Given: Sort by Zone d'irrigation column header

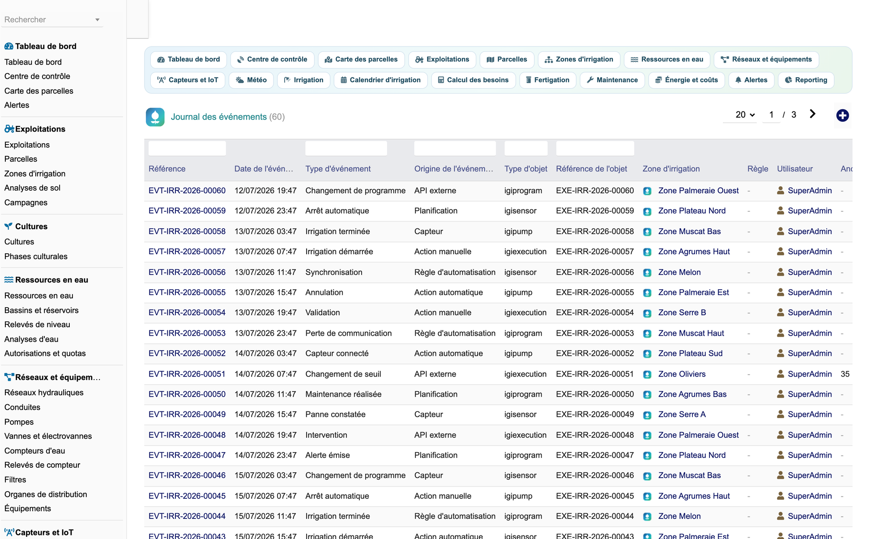Looking at the screenshot, I should (x=671, y=169).
